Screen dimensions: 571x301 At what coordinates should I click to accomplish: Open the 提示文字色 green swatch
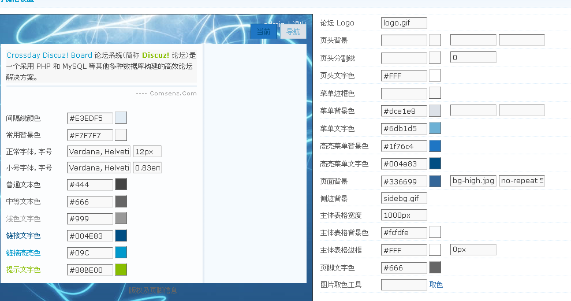click(121, 269)
